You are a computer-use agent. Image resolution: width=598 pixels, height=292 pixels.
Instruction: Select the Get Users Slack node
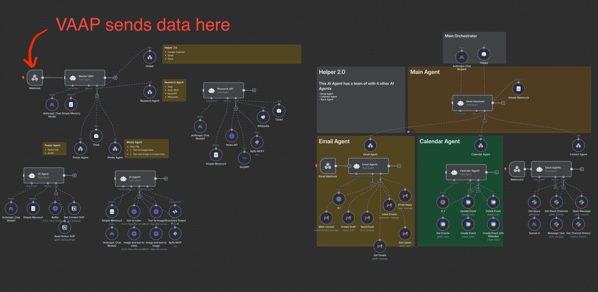point(534,202)
